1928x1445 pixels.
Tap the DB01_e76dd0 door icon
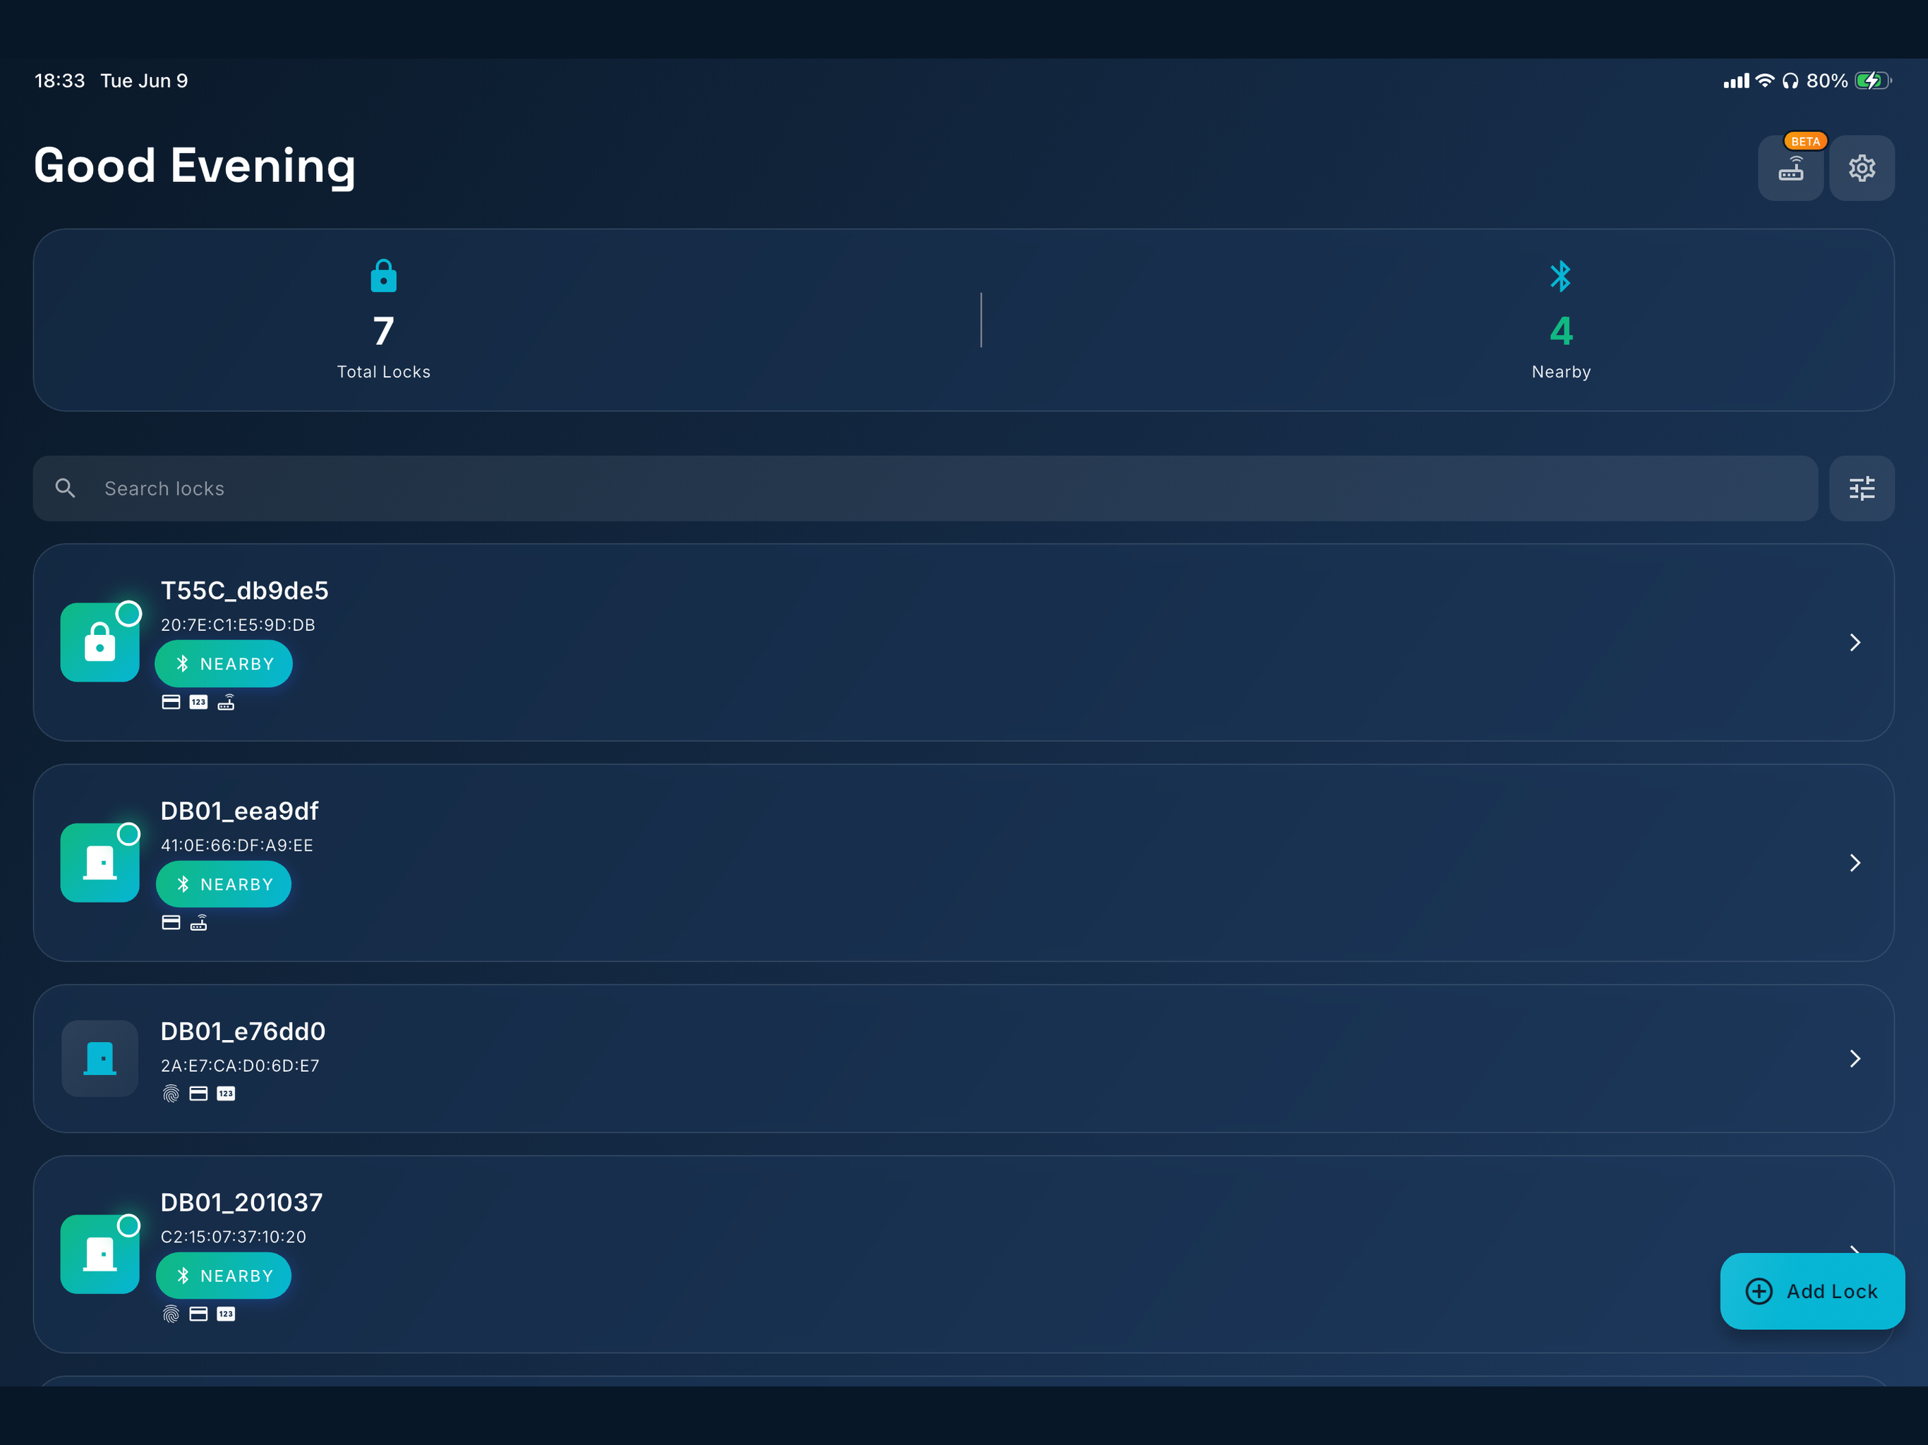click(100, 1058)
